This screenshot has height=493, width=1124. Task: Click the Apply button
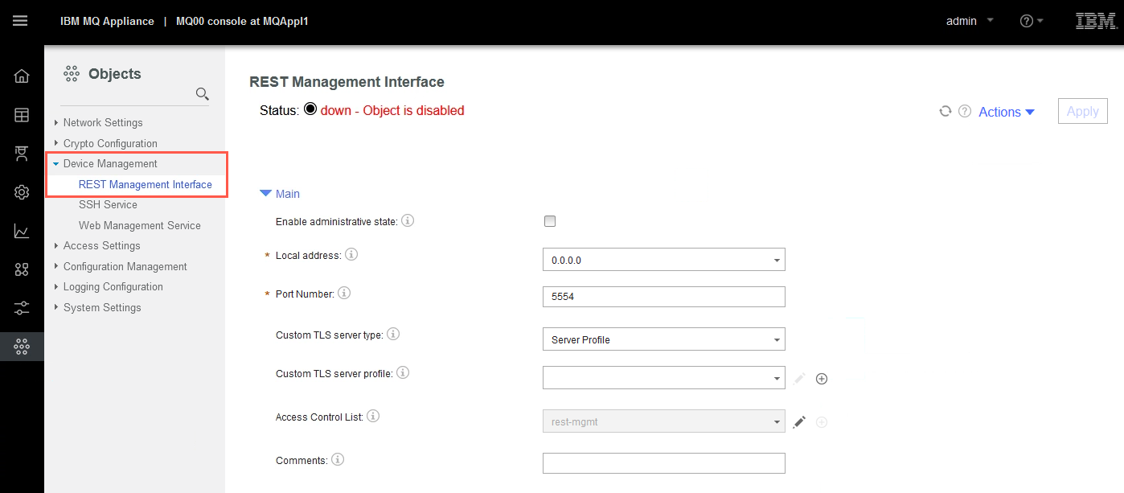pos(1082,112)
